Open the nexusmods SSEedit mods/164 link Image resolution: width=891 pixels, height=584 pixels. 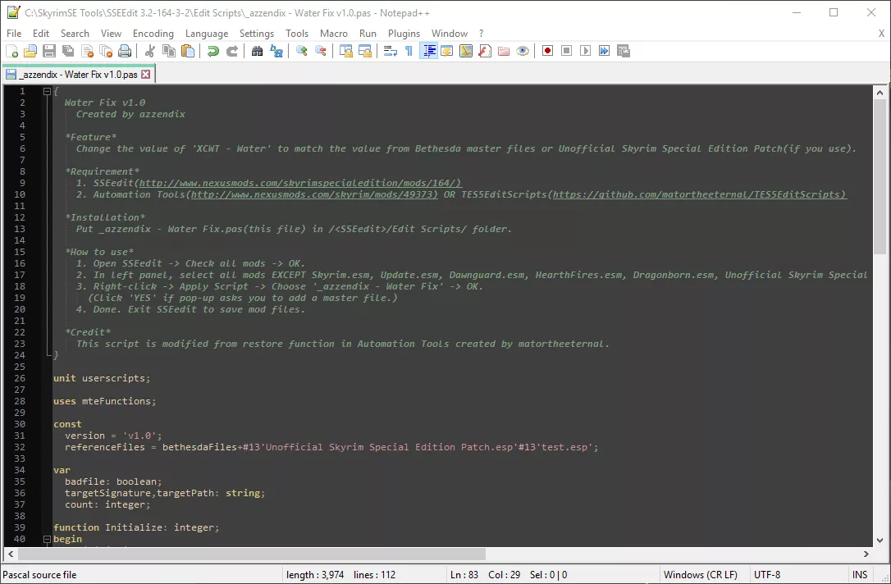coord(300,183)
